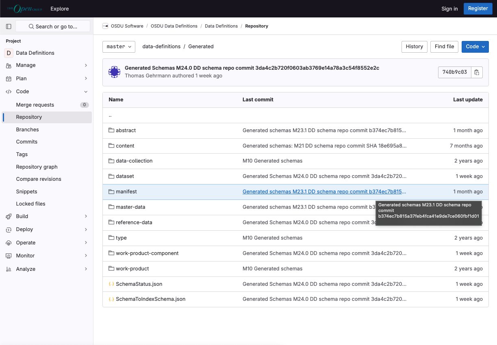
Task: Click the Plan calendar icon
Action: (x=9, y=79)
